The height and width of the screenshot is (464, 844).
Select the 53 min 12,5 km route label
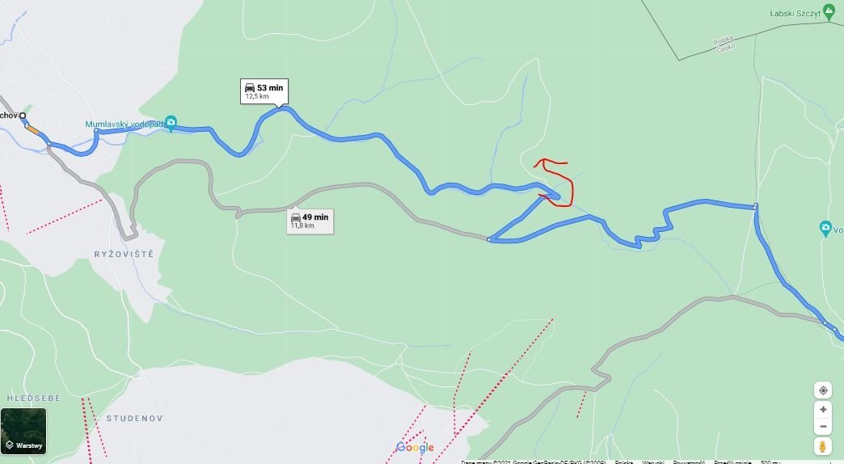tap(264, 91)
